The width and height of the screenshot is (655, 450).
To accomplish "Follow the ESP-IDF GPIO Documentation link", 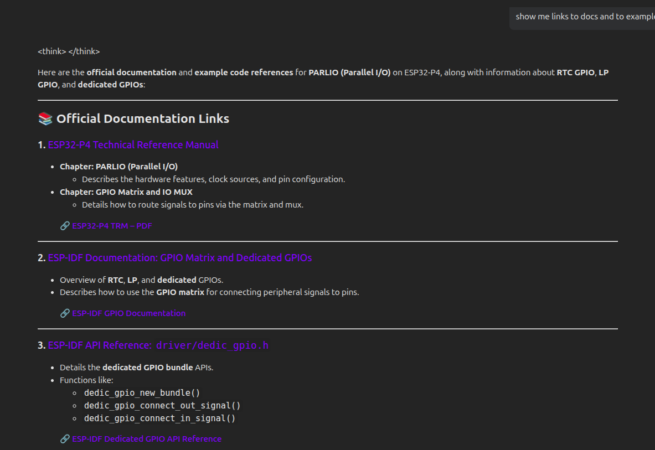I will [128, 313].
